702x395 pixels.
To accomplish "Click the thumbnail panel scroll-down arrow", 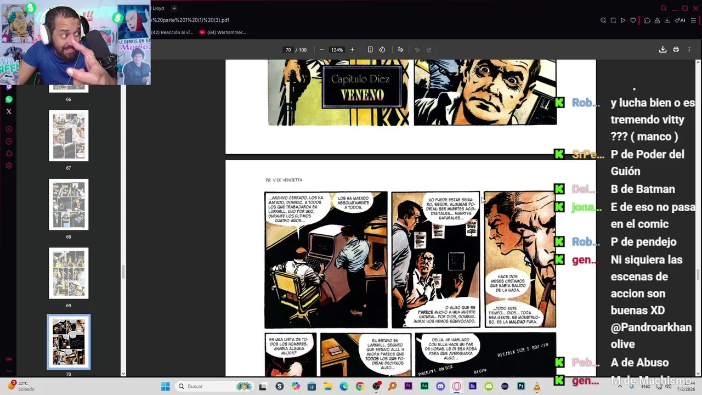I will (x=123, y=374).
